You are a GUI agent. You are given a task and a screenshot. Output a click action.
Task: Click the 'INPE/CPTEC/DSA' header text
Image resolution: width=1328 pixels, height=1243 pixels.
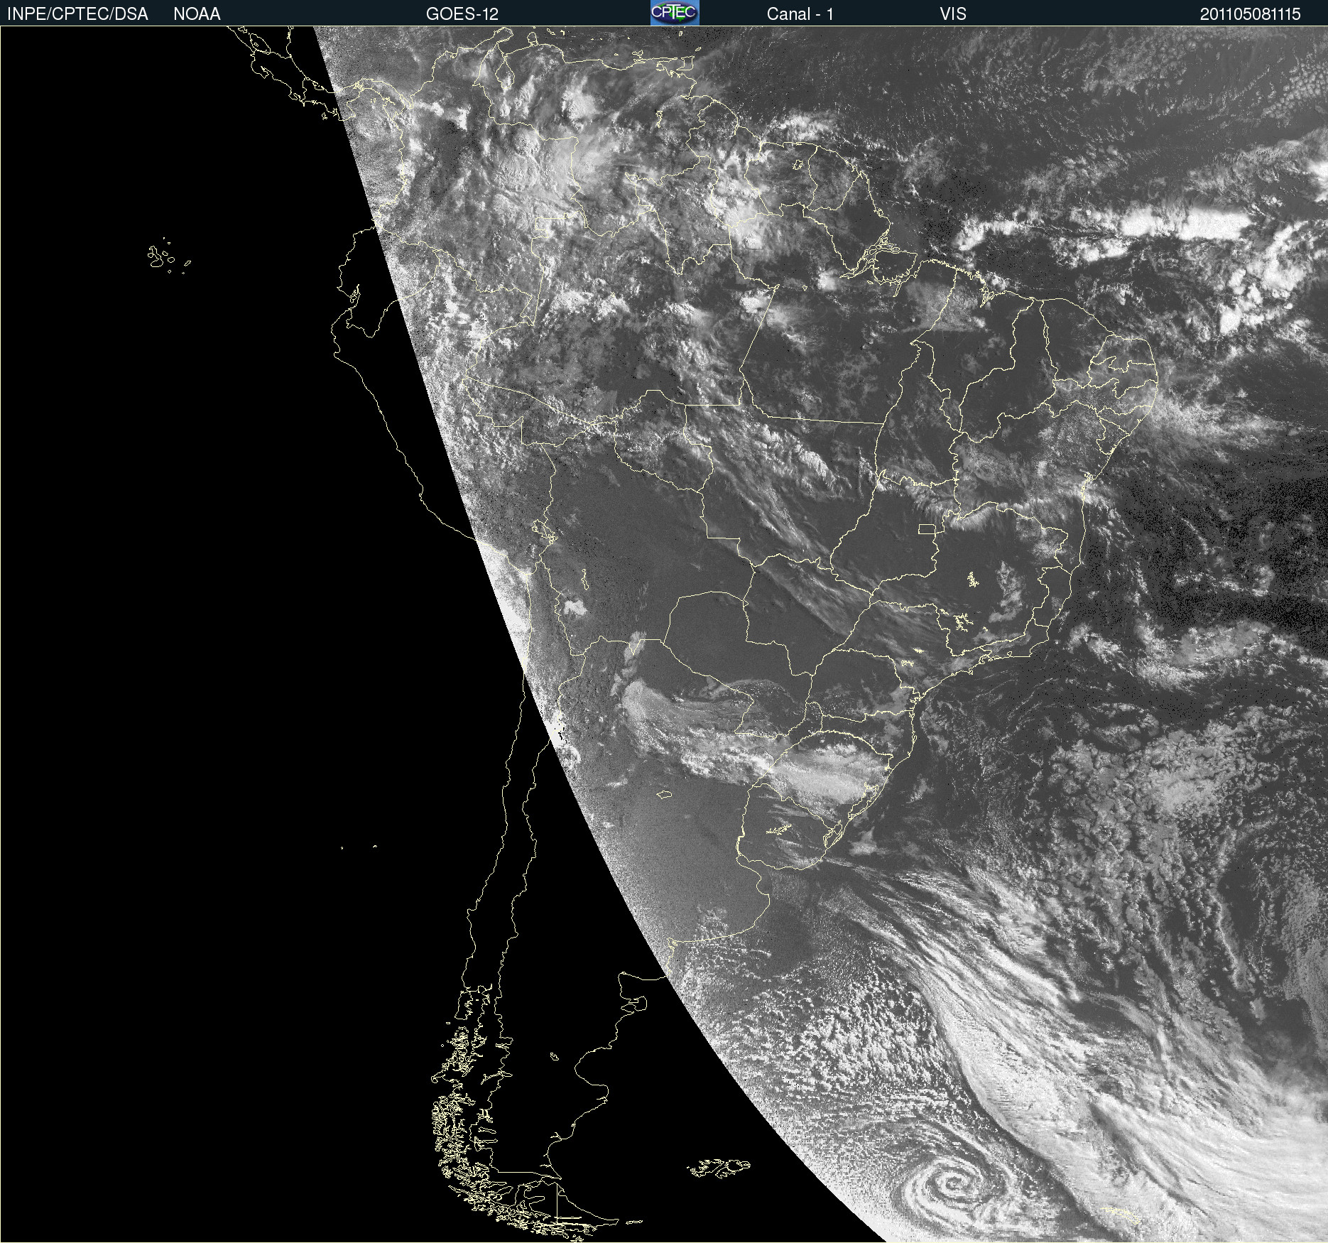77,14
